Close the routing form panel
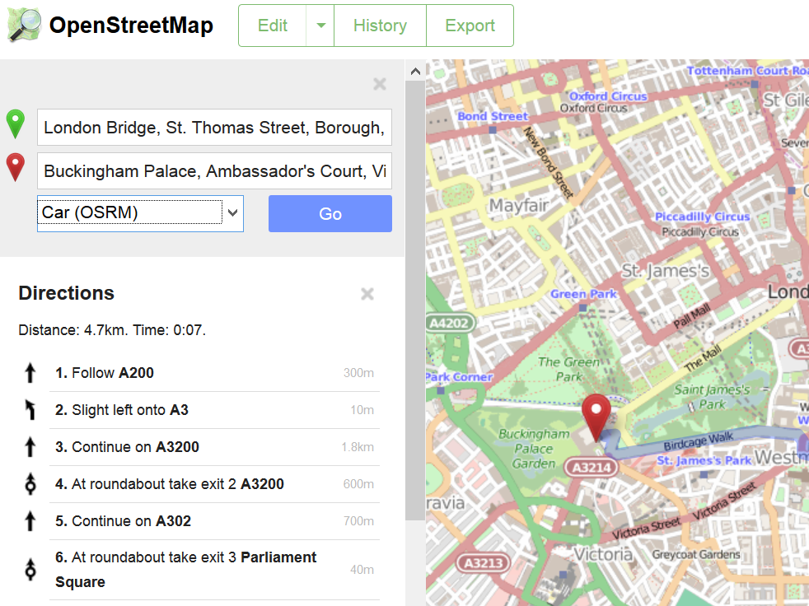809x606 pixels. (x=380, y=84)
